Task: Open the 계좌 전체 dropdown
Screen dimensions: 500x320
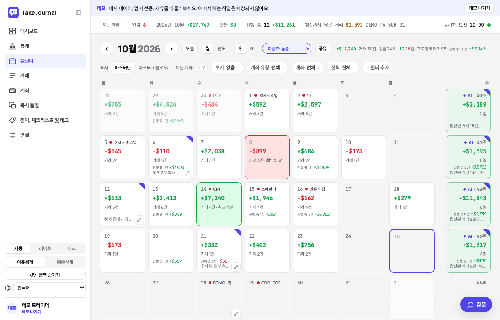Action: click(x=307, y=68)
